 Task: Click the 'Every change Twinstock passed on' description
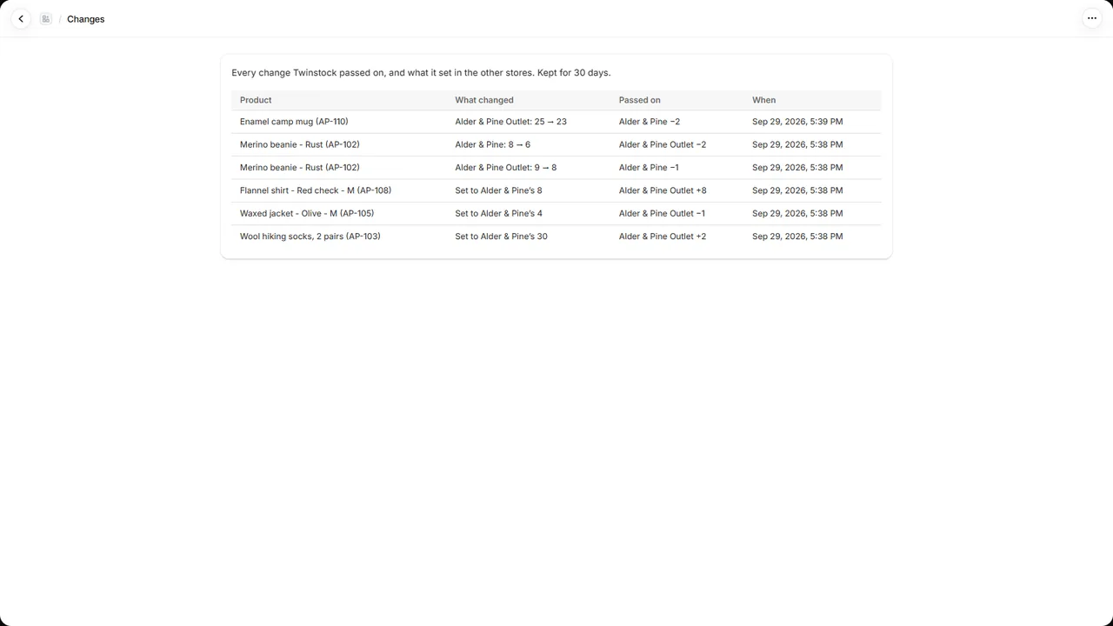click(x=421, y=73)
